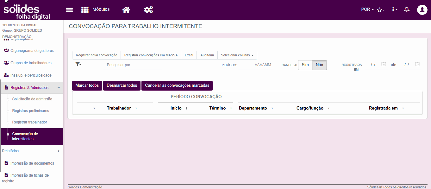Collapse the Registros & Admissões section
The height and width of the screenshot is (189, 431).
[59, 88]
